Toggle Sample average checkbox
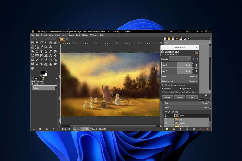This screenshot has height=161, width=242. [x=32, y=84]
